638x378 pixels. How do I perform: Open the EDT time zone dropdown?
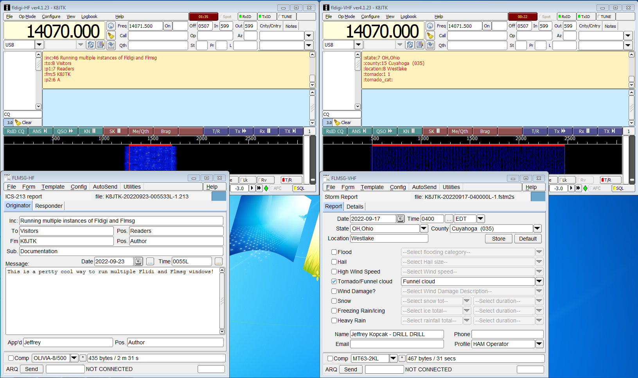(481, 219)
